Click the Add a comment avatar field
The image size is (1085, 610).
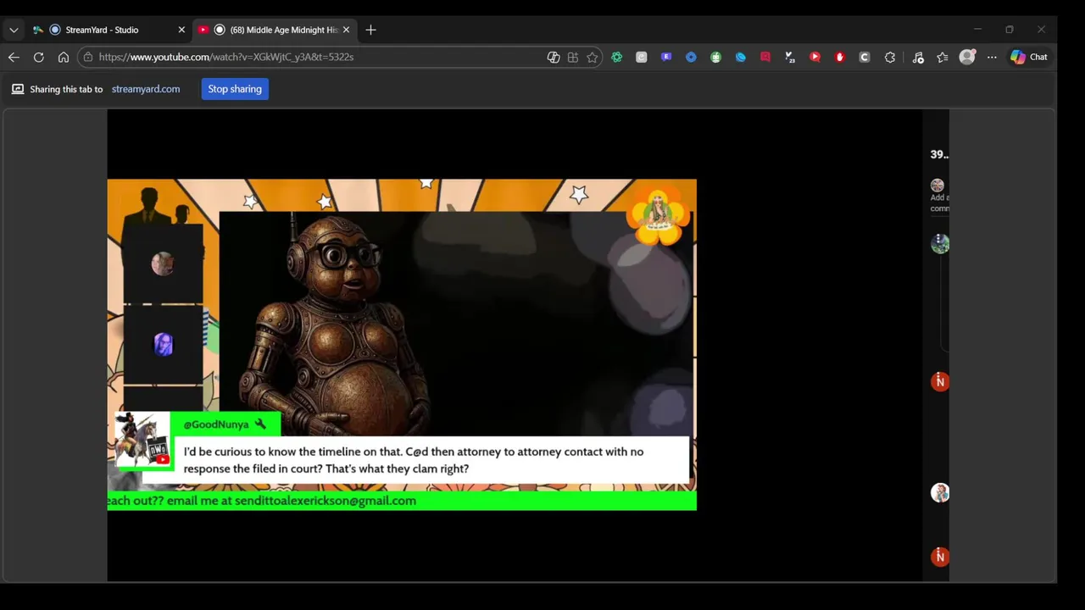[938, 186]
